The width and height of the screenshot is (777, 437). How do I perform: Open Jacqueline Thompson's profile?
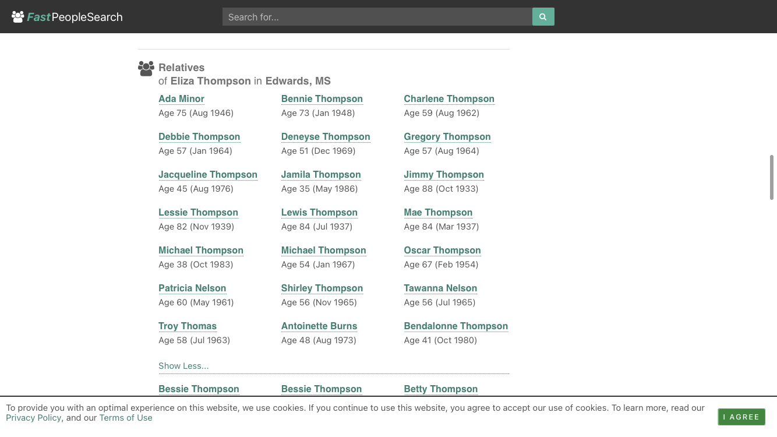(208, 174)
